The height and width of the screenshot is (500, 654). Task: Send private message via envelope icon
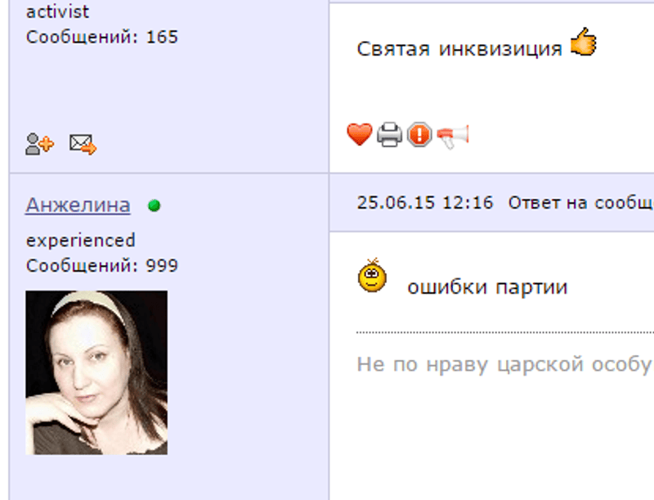click(x=83, y=144)
